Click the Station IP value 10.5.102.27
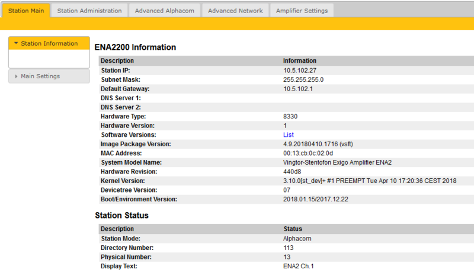Image resolution: width=474 pixels, height=276 pixels. pyautogui.click(x=299, y=70)
